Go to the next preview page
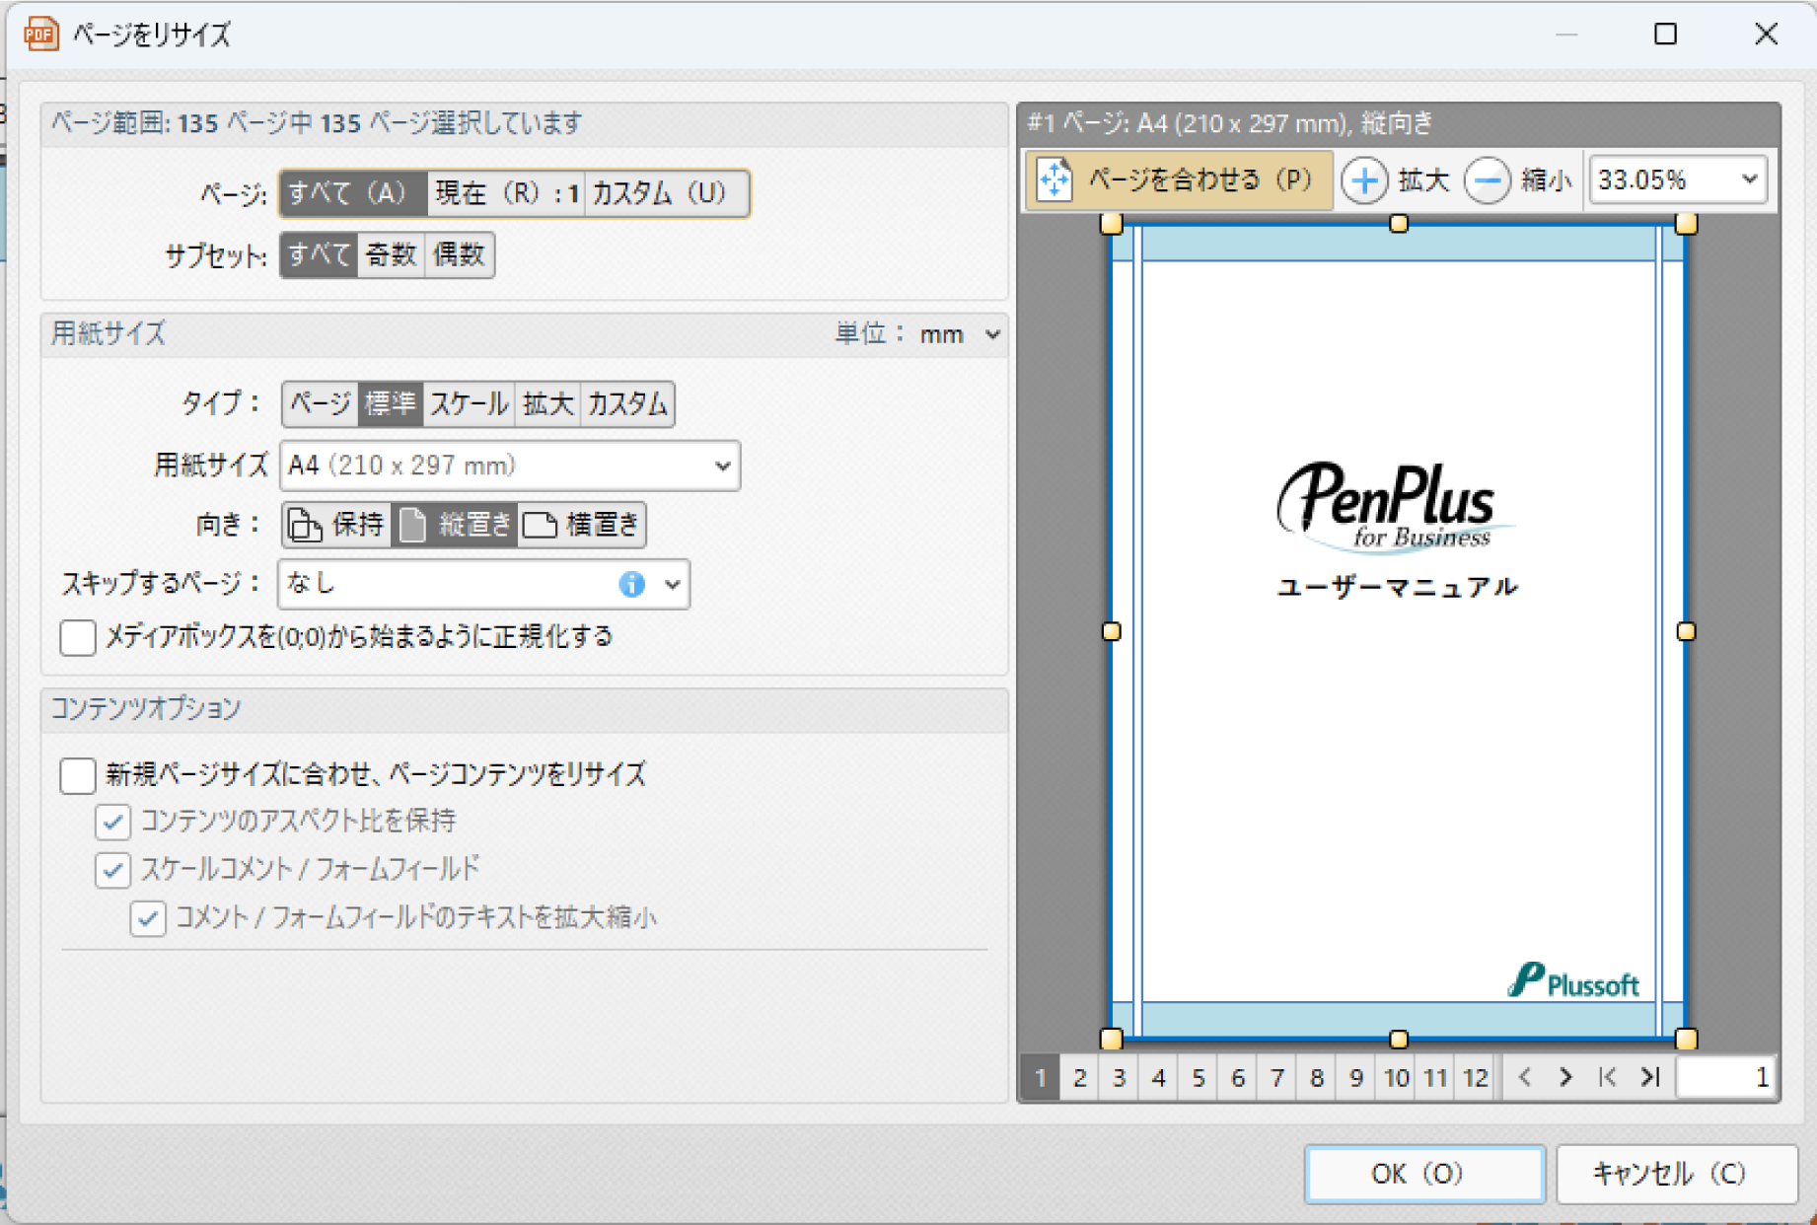 [1566, 1077]
